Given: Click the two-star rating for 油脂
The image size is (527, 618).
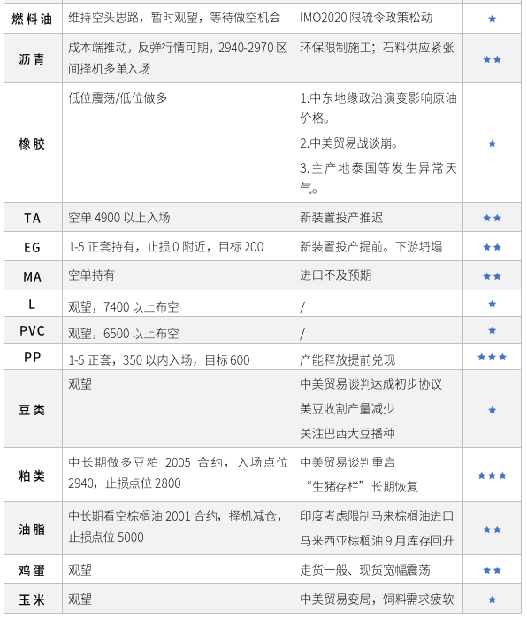Looking at the screenshot, I should click(492, 529).
